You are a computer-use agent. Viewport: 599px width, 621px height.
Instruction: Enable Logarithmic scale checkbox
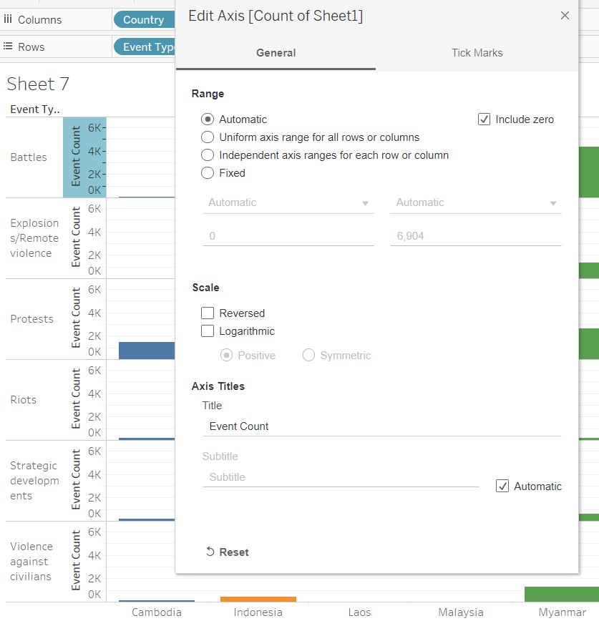208,331
